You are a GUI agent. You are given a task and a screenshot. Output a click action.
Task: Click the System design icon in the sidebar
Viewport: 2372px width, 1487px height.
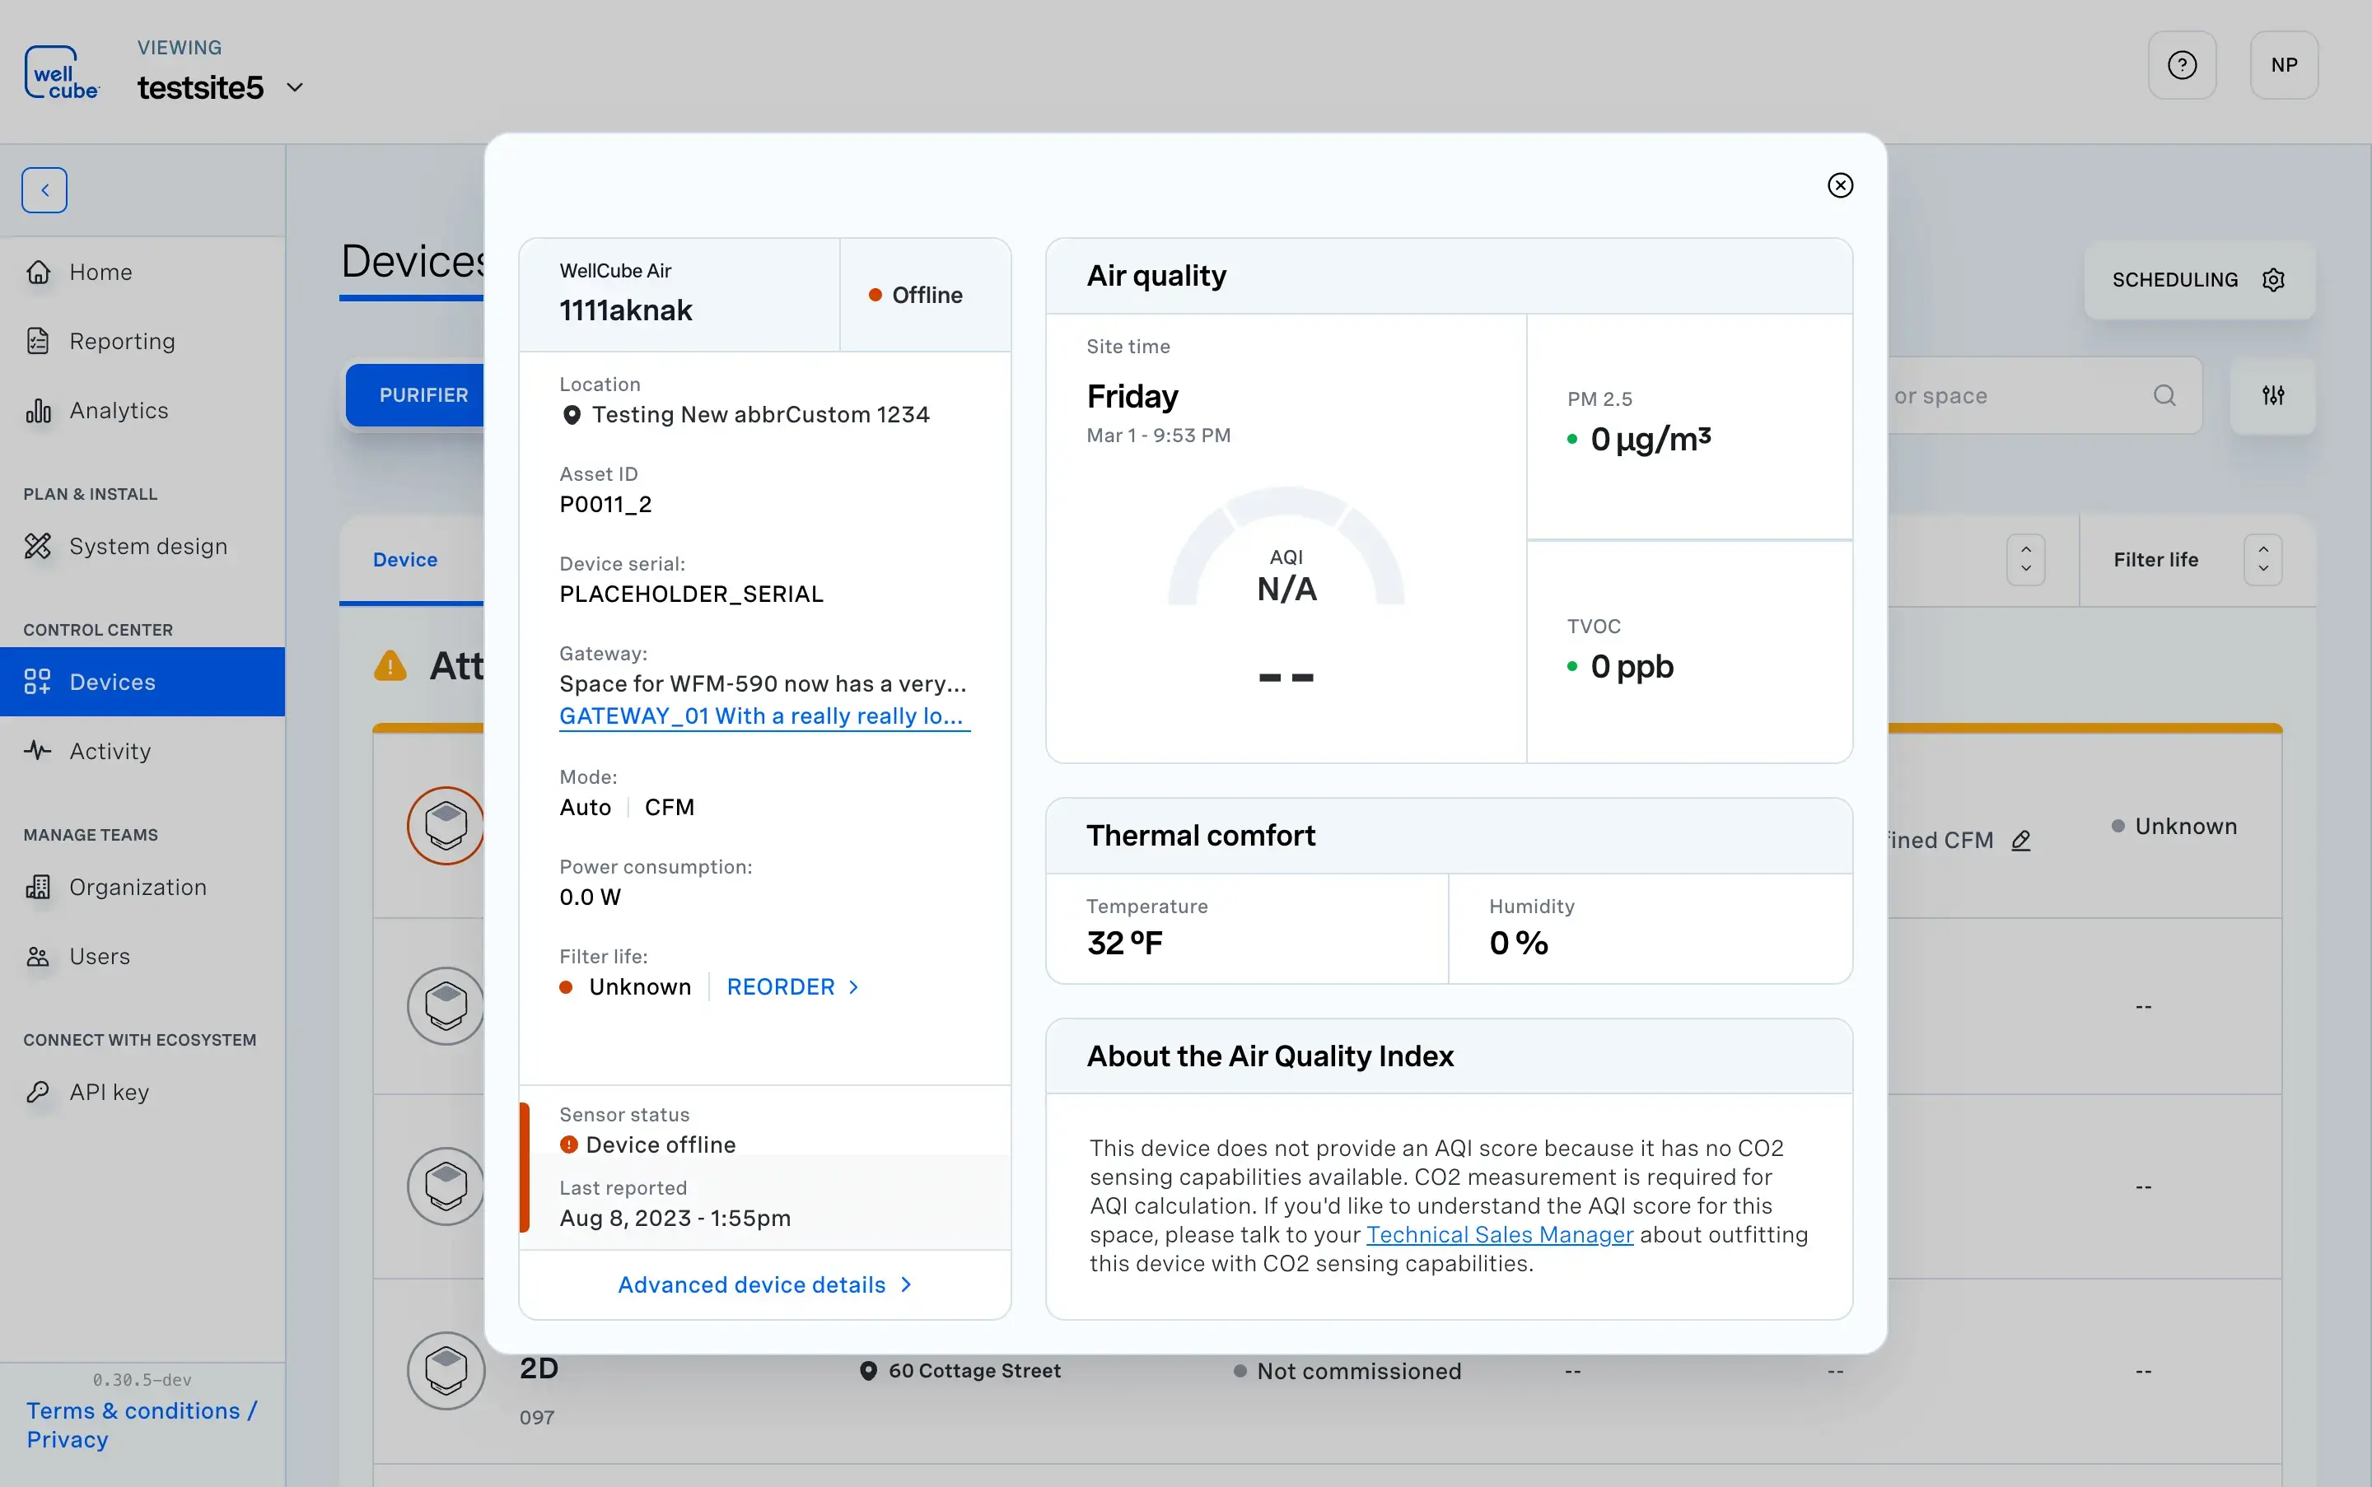[x=39, y=546]
